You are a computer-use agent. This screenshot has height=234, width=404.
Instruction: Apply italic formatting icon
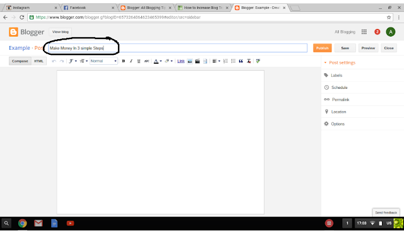pos(131,61)
